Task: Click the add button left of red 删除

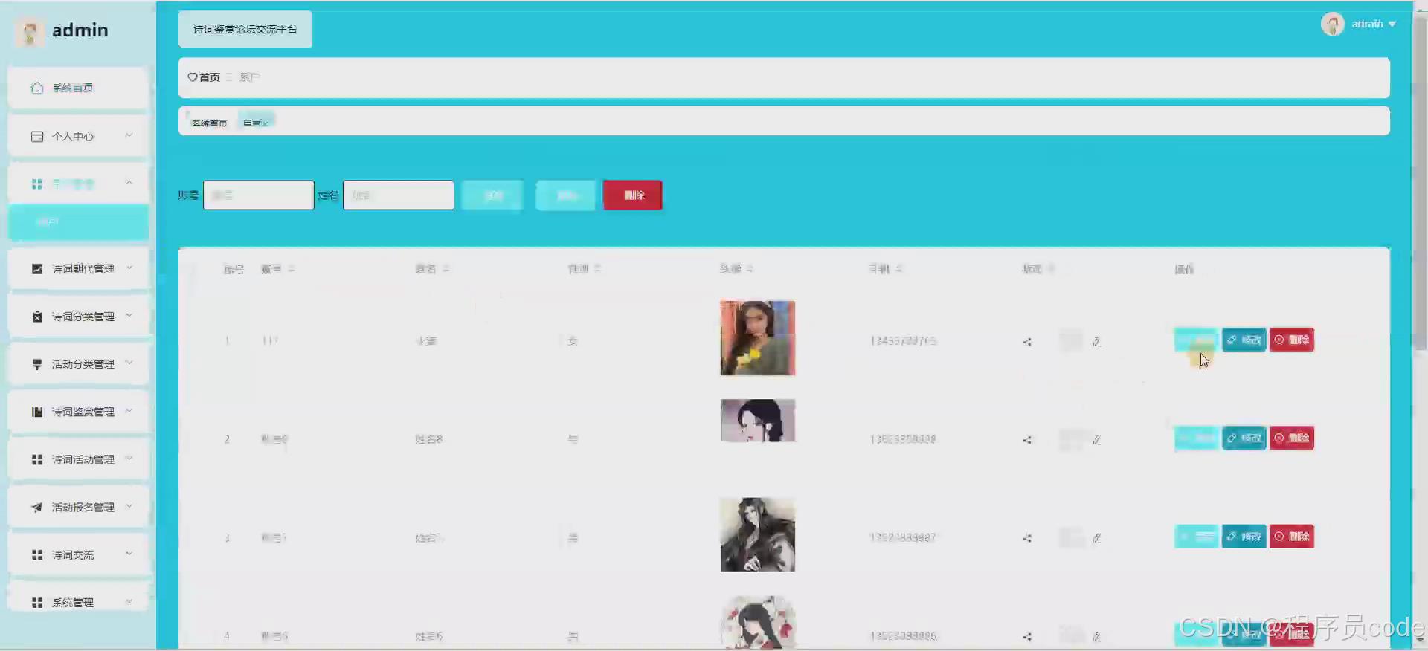Action: click(x=565, y=195)
